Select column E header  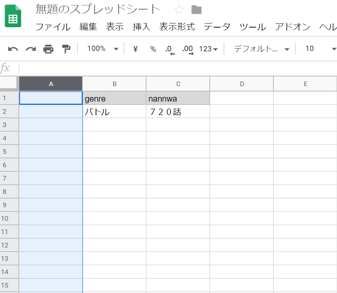306,84
